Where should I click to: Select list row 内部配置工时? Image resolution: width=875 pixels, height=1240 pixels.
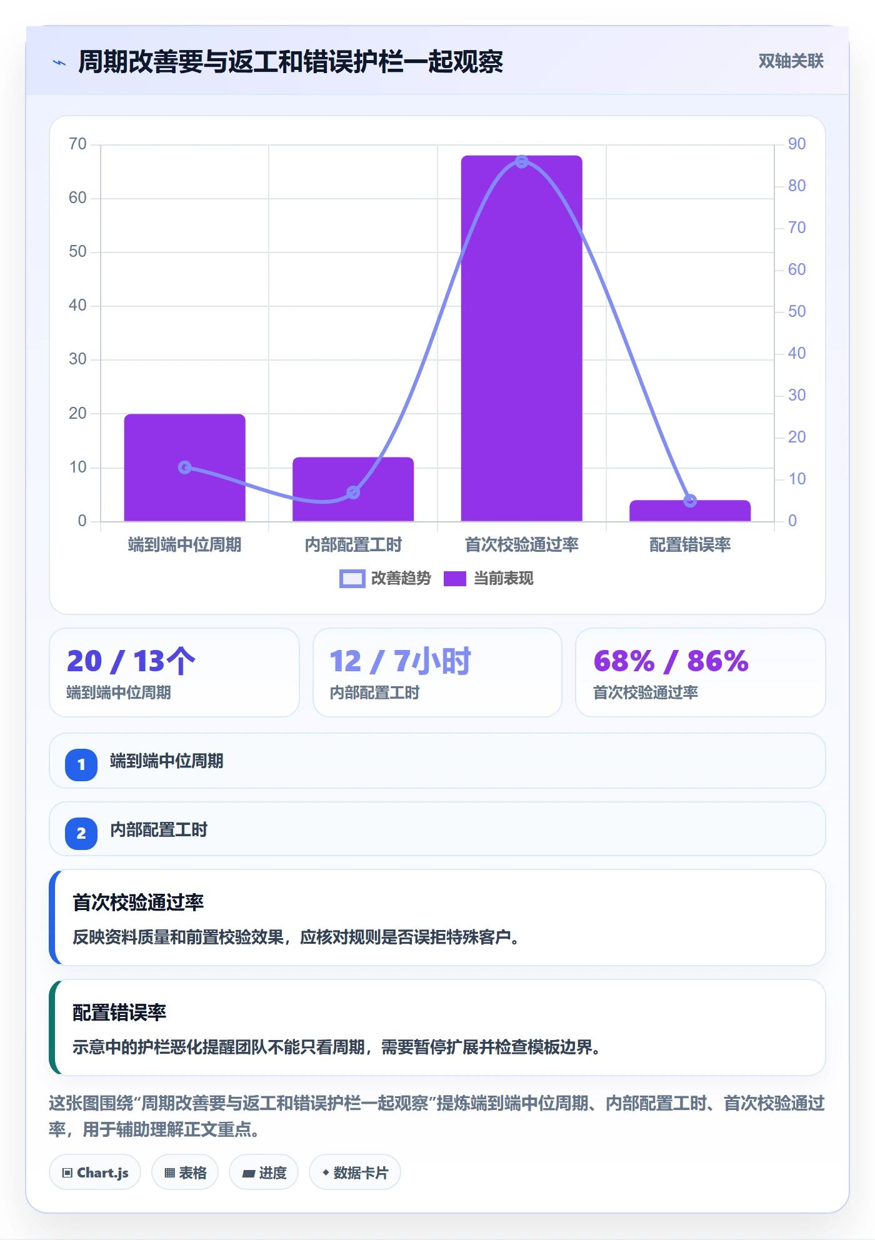pos(437,829)
